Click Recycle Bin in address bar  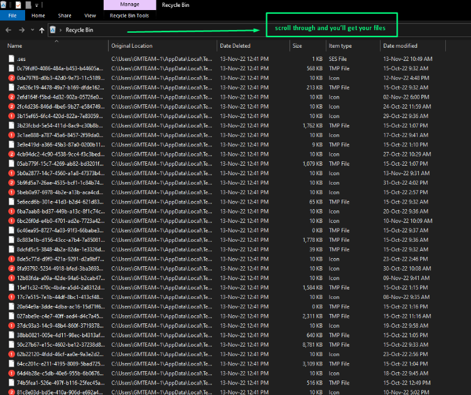click(79, 30)
